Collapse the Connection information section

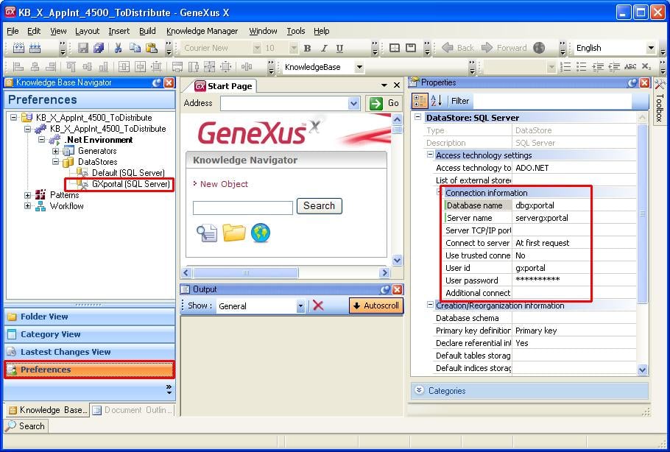[440, 193]
